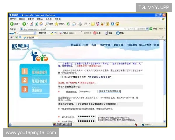Viewport: 175px width, 140px height.
Task: Click the money bag toolbar icon
Action: coord(108,24)
